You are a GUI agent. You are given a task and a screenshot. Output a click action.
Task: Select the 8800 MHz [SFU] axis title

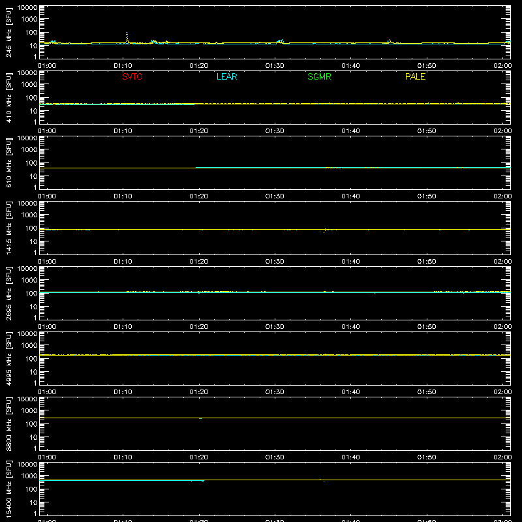click(9, 424)
